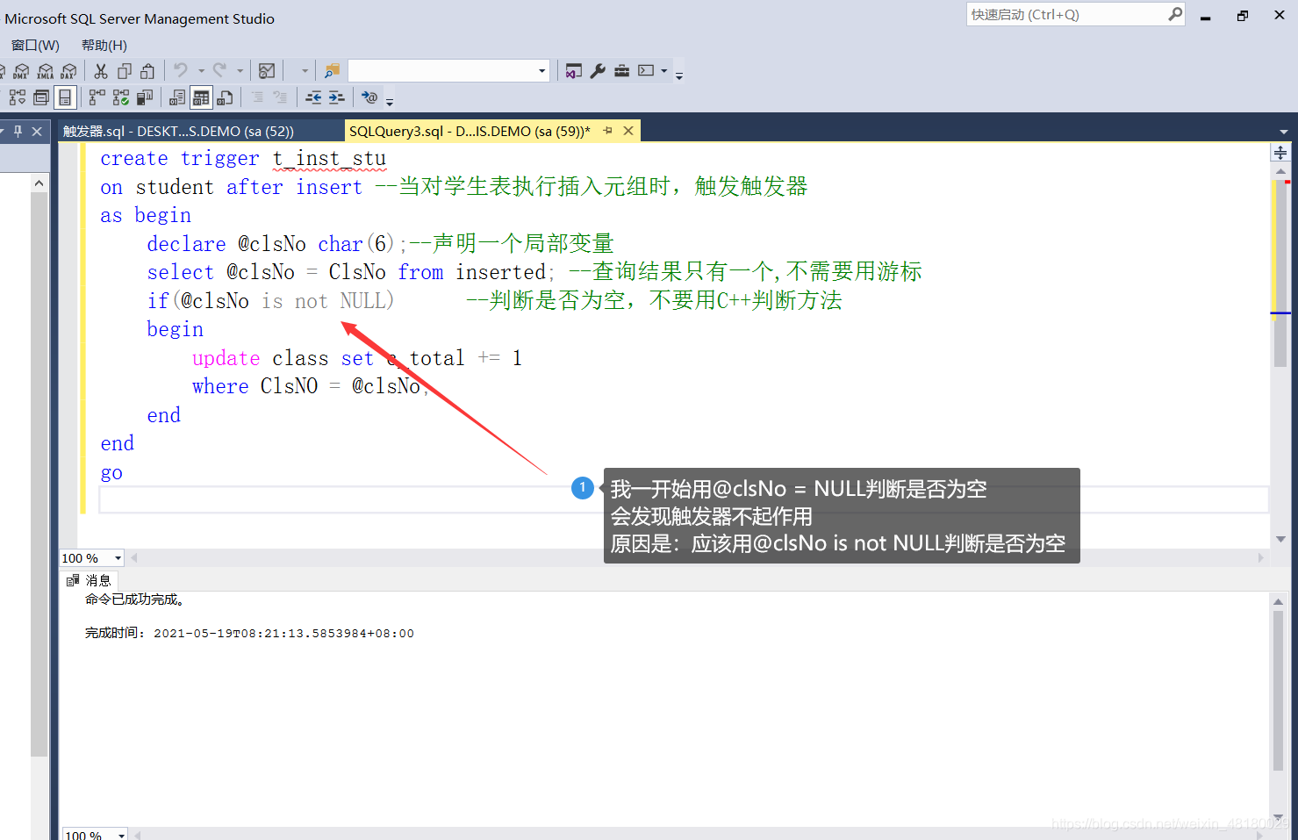Close the left docked panel
The height and width of the screenshot is (840, 1298).
[37, 131]
